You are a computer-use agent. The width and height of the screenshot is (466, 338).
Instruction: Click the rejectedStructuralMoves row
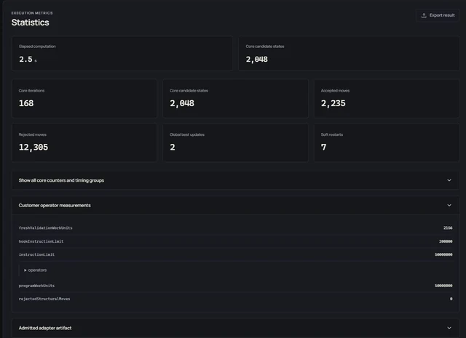[235, 299]
